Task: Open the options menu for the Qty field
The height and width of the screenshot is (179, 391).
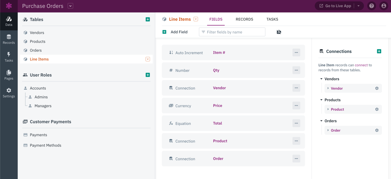Action: (x=296, y=70)
